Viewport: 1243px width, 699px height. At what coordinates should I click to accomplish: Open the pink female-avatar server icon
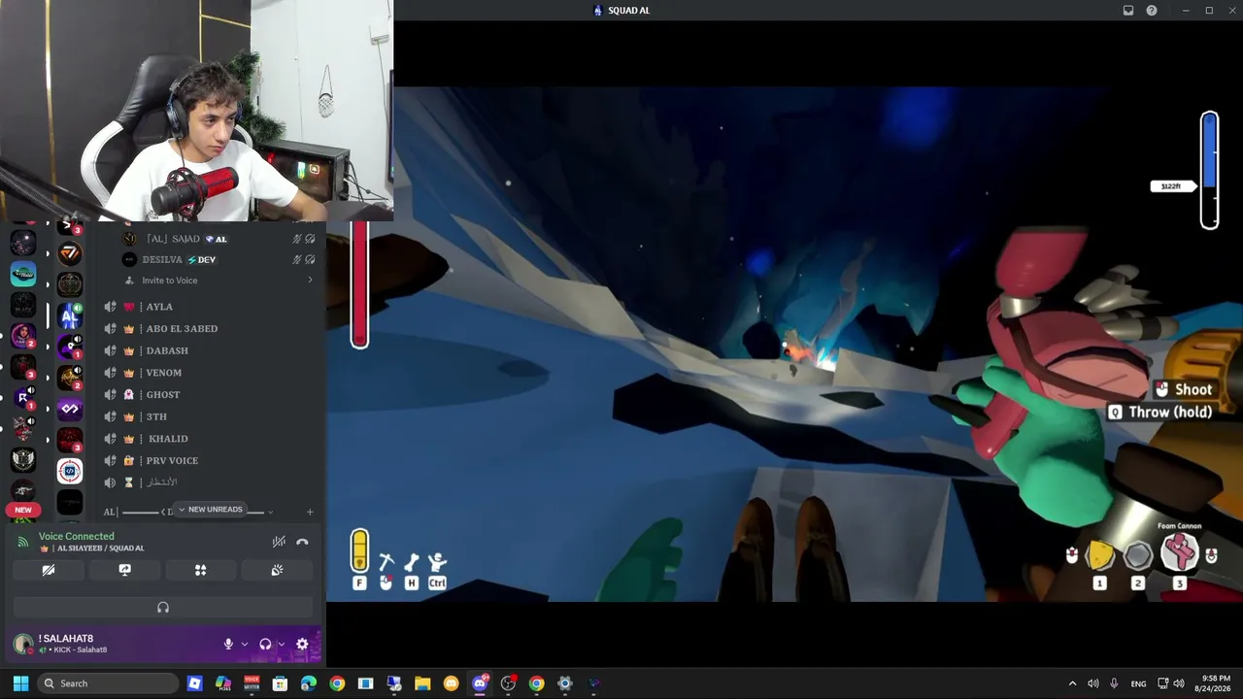(x=23, y=336)
